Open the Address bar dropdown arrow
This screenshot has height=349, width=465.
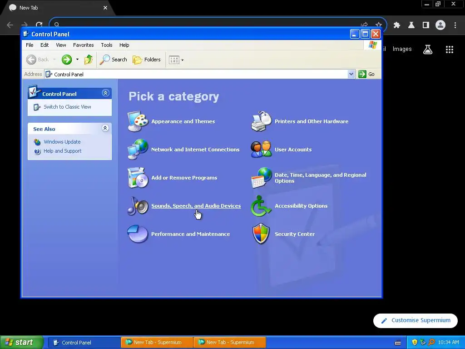(x=351, y=74)
